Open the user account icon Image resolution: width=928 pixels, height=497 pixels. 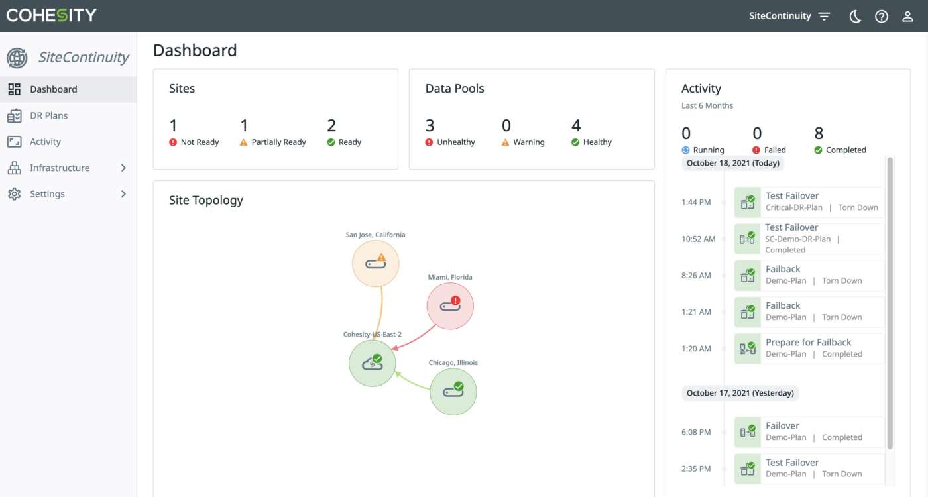(x=907, y=17)
